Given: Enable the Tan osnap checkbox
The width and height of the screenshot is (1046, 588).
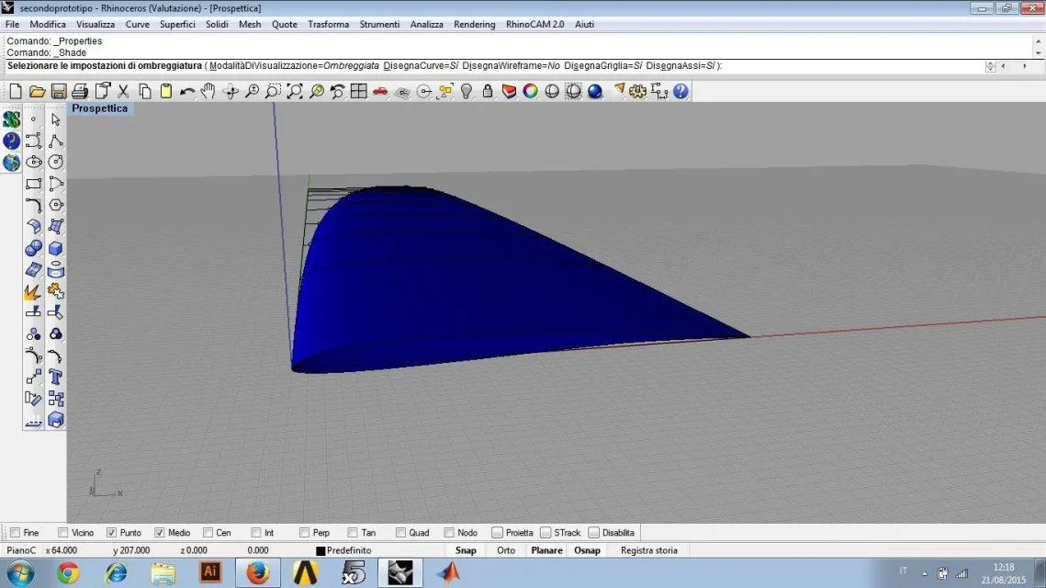Looking at the screenshot, I should [353, 533].
